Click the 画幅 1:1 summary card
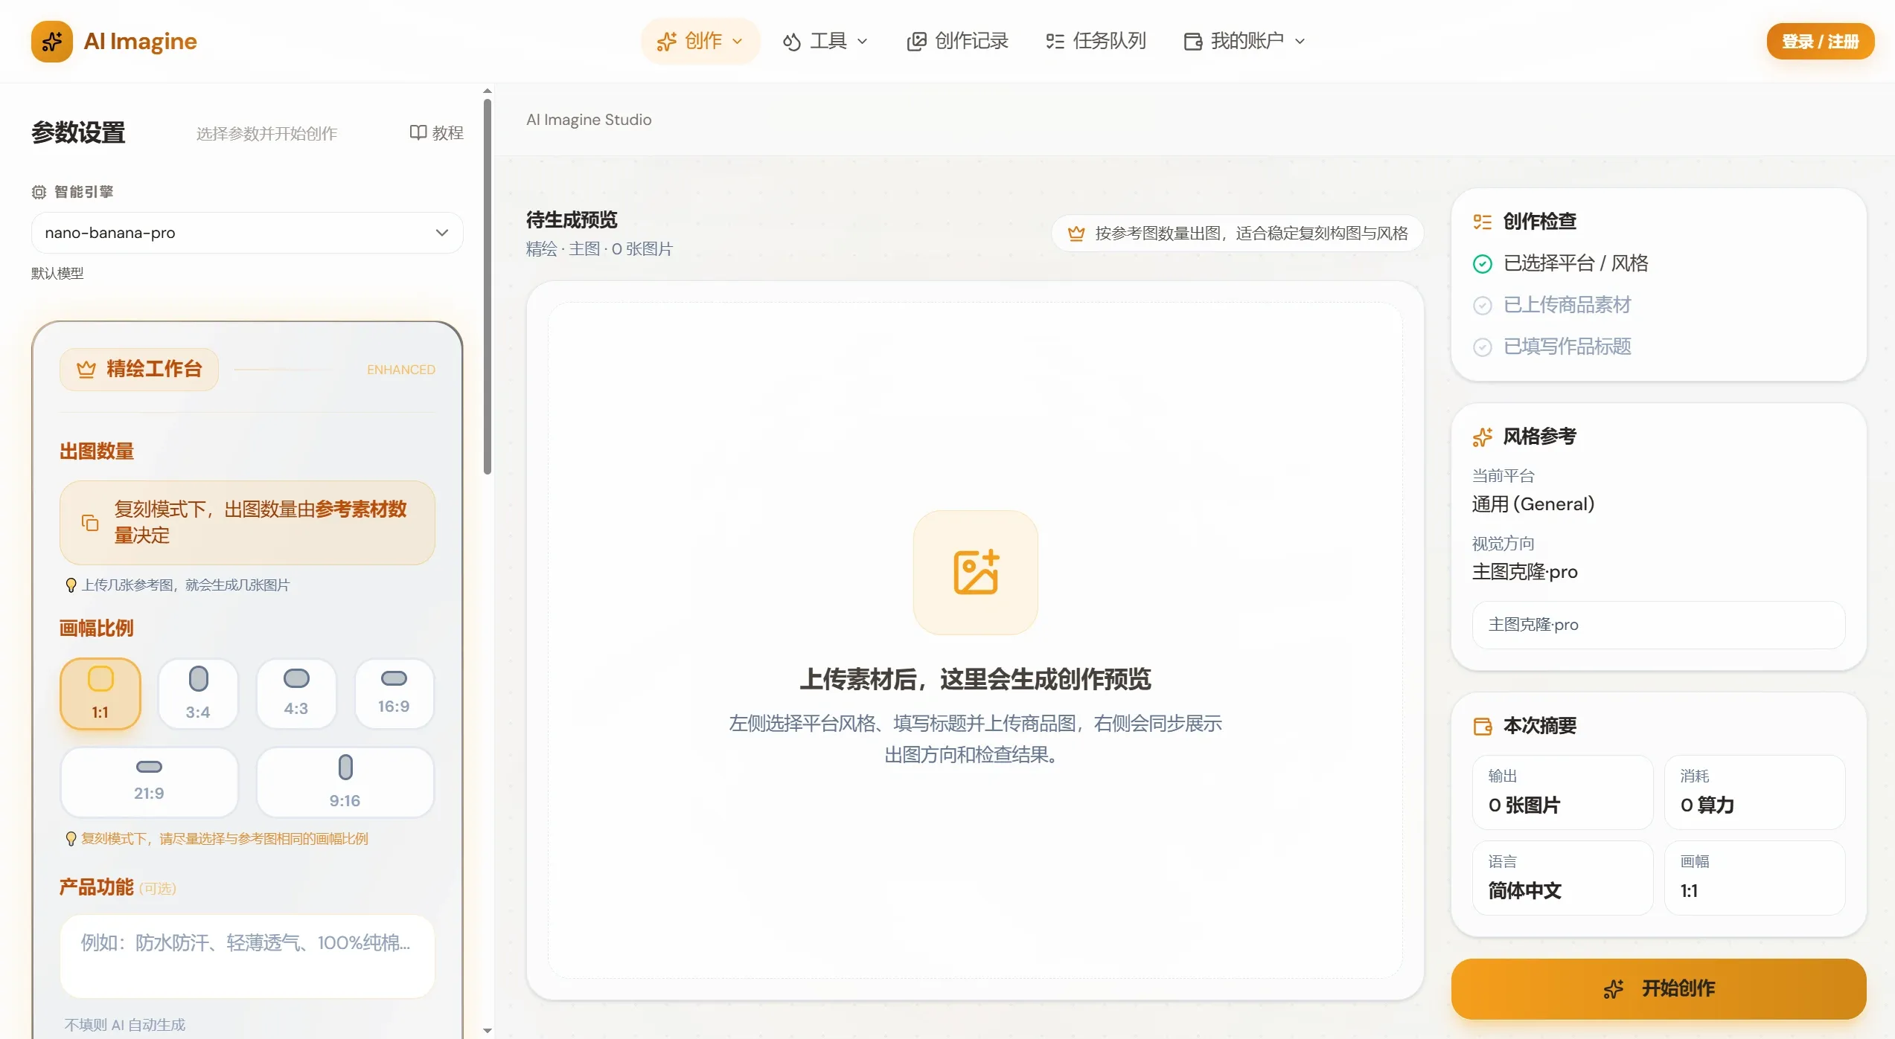 (x=1754, y=878)
